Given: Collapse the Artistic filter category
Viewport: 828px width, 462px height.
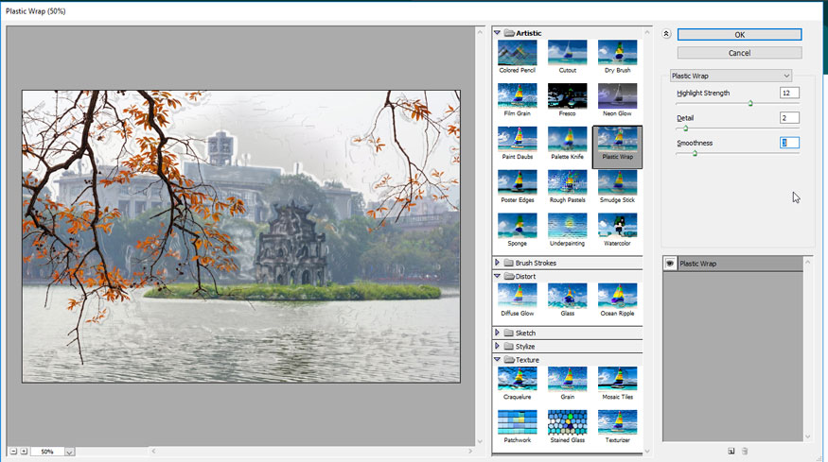Looking at the screenshot, I should coord(498,33).
